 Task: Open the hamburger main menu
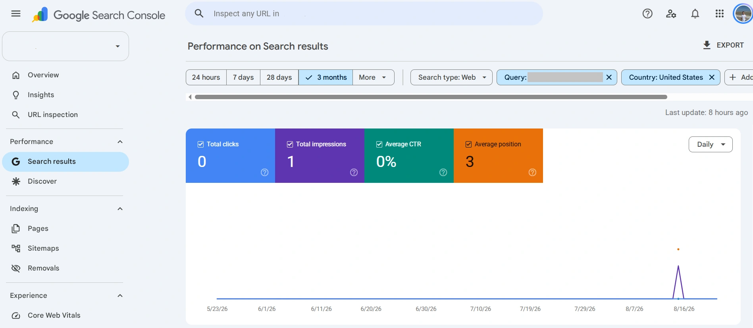coord(16,14)
